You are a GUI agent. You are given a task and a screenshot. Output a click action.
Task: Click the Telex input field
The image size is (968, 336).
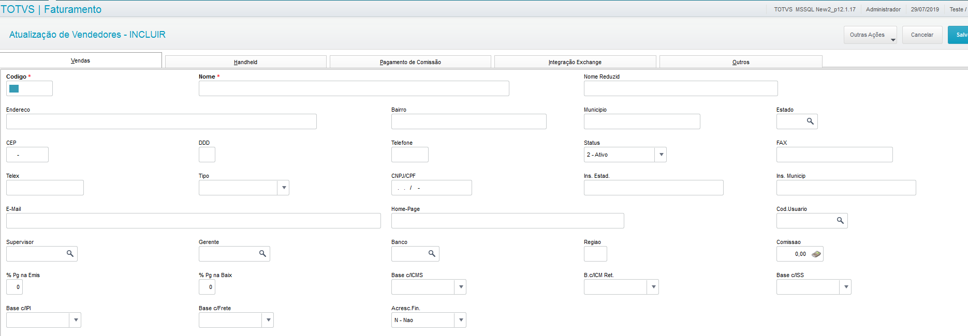(x=45, y=188)
